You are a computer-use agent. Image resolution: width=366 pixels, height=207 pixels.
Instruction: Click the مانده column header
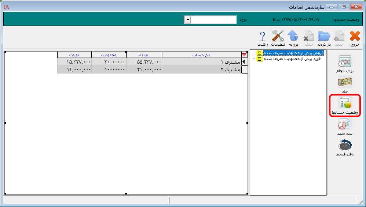[144, 55]
